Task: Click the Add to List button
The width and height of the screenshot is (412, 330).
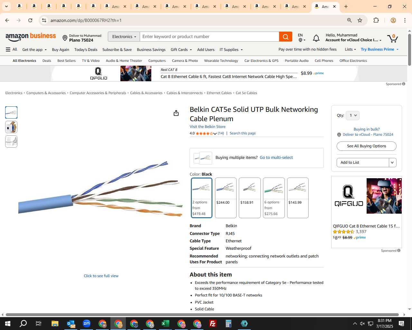Action: pos(363,162)
